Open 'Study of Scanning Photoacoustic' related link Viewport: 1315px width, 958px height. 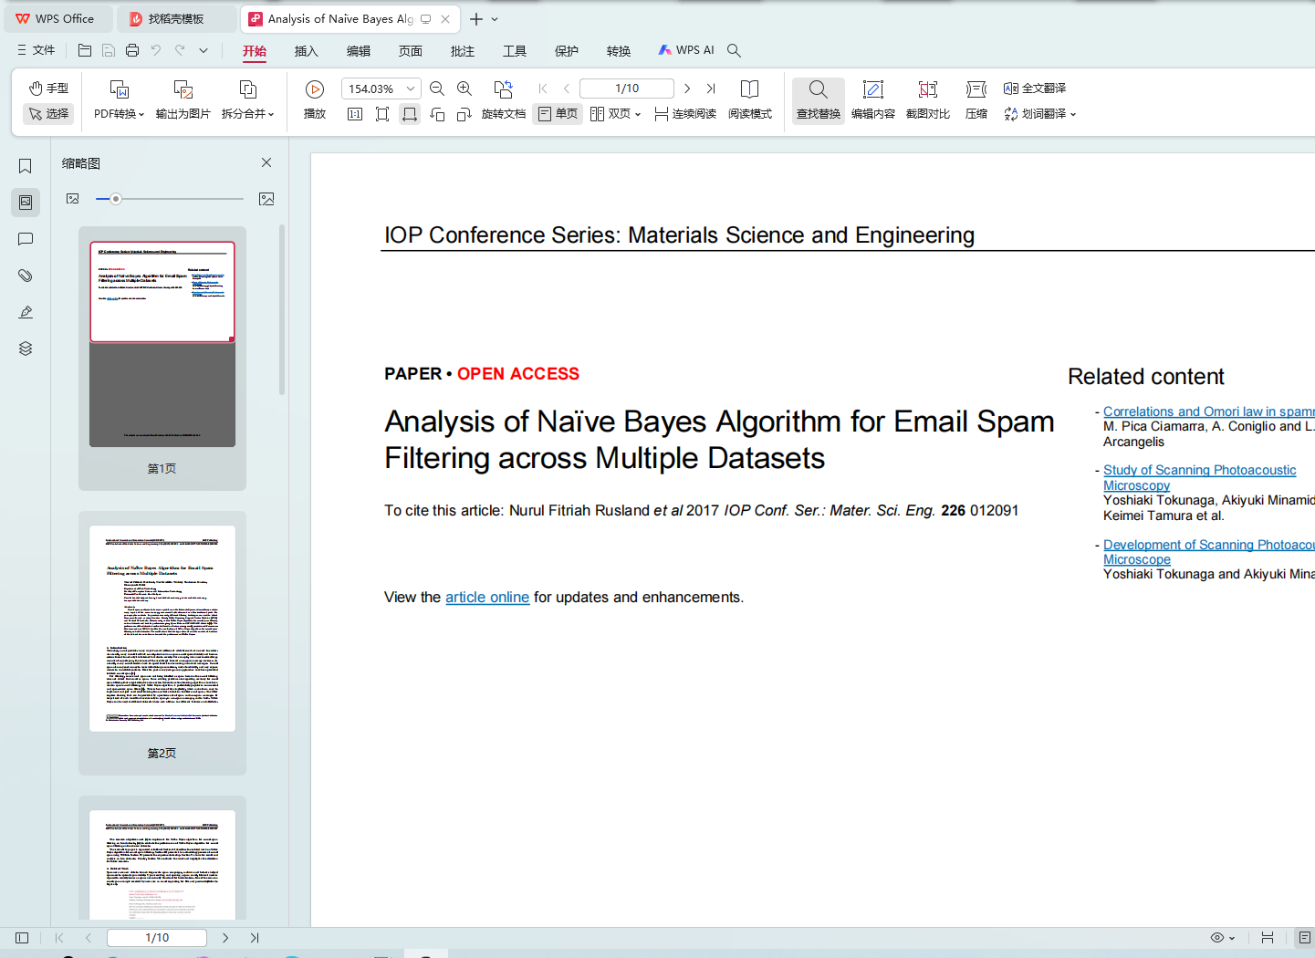(x=1199, y=477)
